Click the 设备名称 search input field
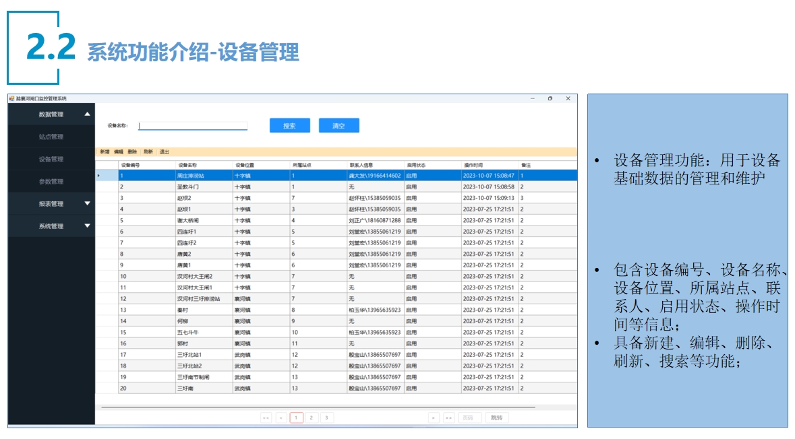This screenshot has height=439, width=795. (x=193, y=126)
